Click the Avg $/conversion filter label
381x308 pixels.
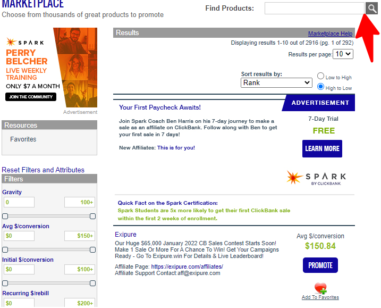point(26,226)
